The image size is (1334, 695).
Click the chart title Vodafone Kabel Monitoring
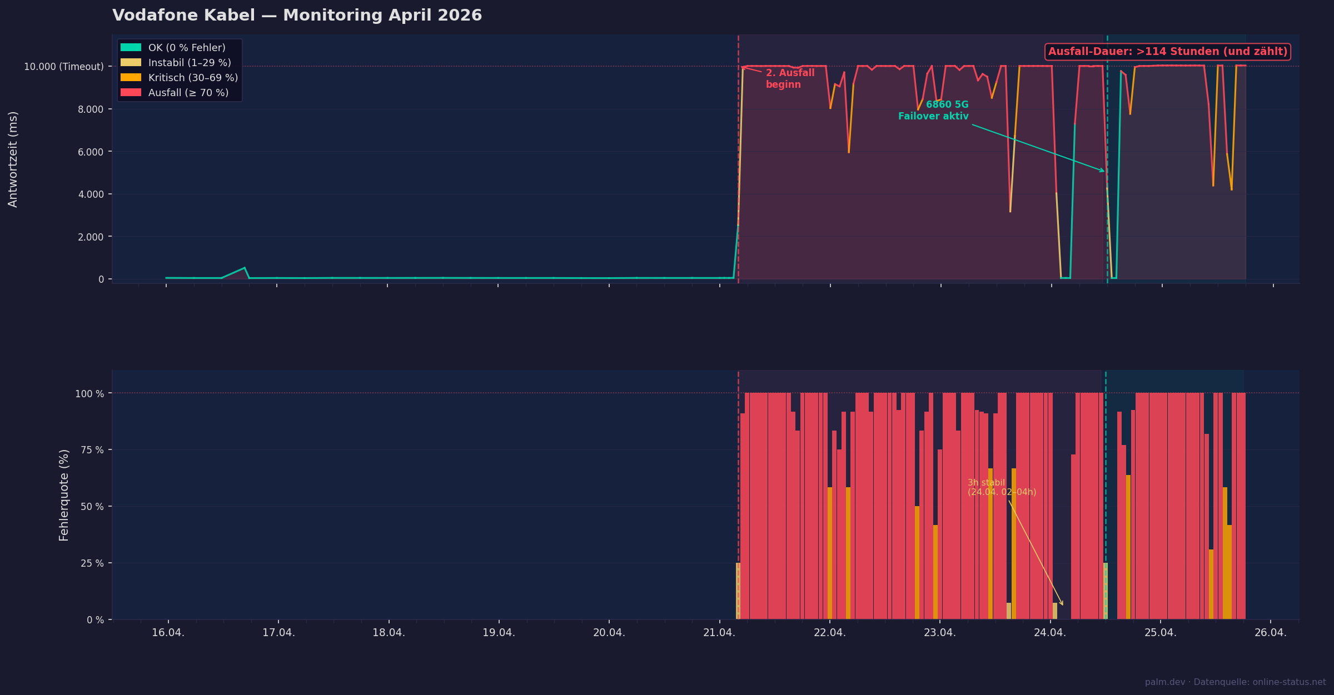point(297,16)
